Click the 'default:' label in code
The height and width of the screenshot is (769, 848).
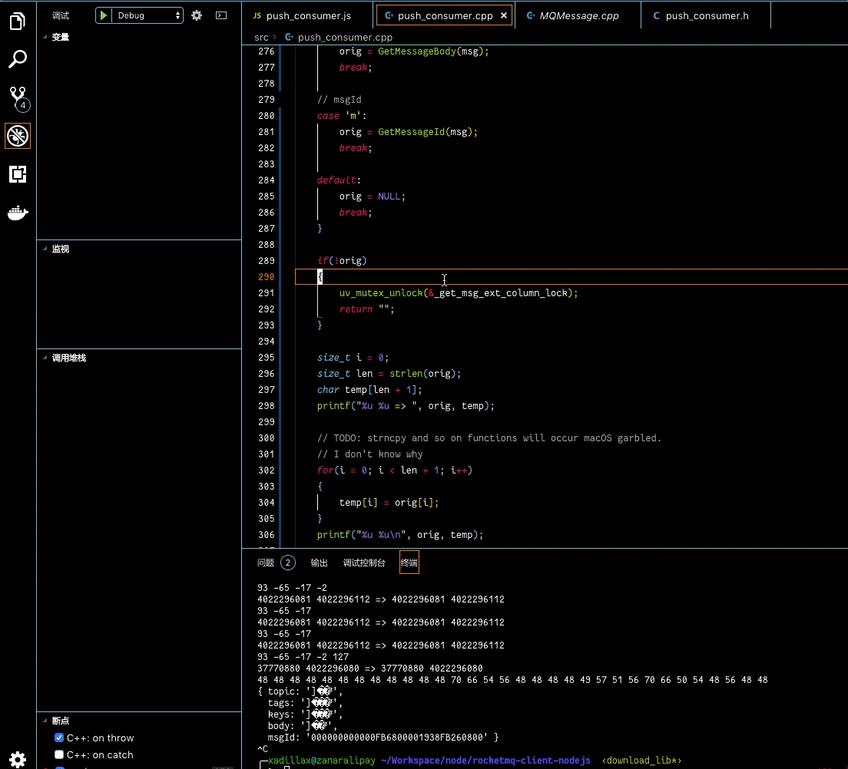tap(339, 180)
